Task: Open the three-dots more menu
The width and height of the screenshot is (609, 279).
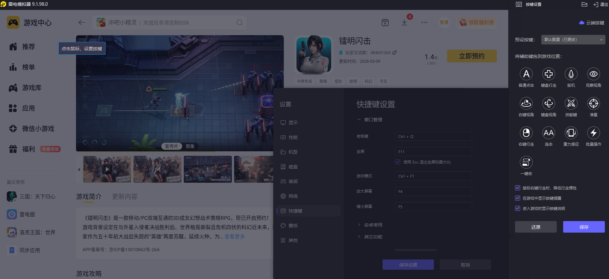Action: coord(424,22)
